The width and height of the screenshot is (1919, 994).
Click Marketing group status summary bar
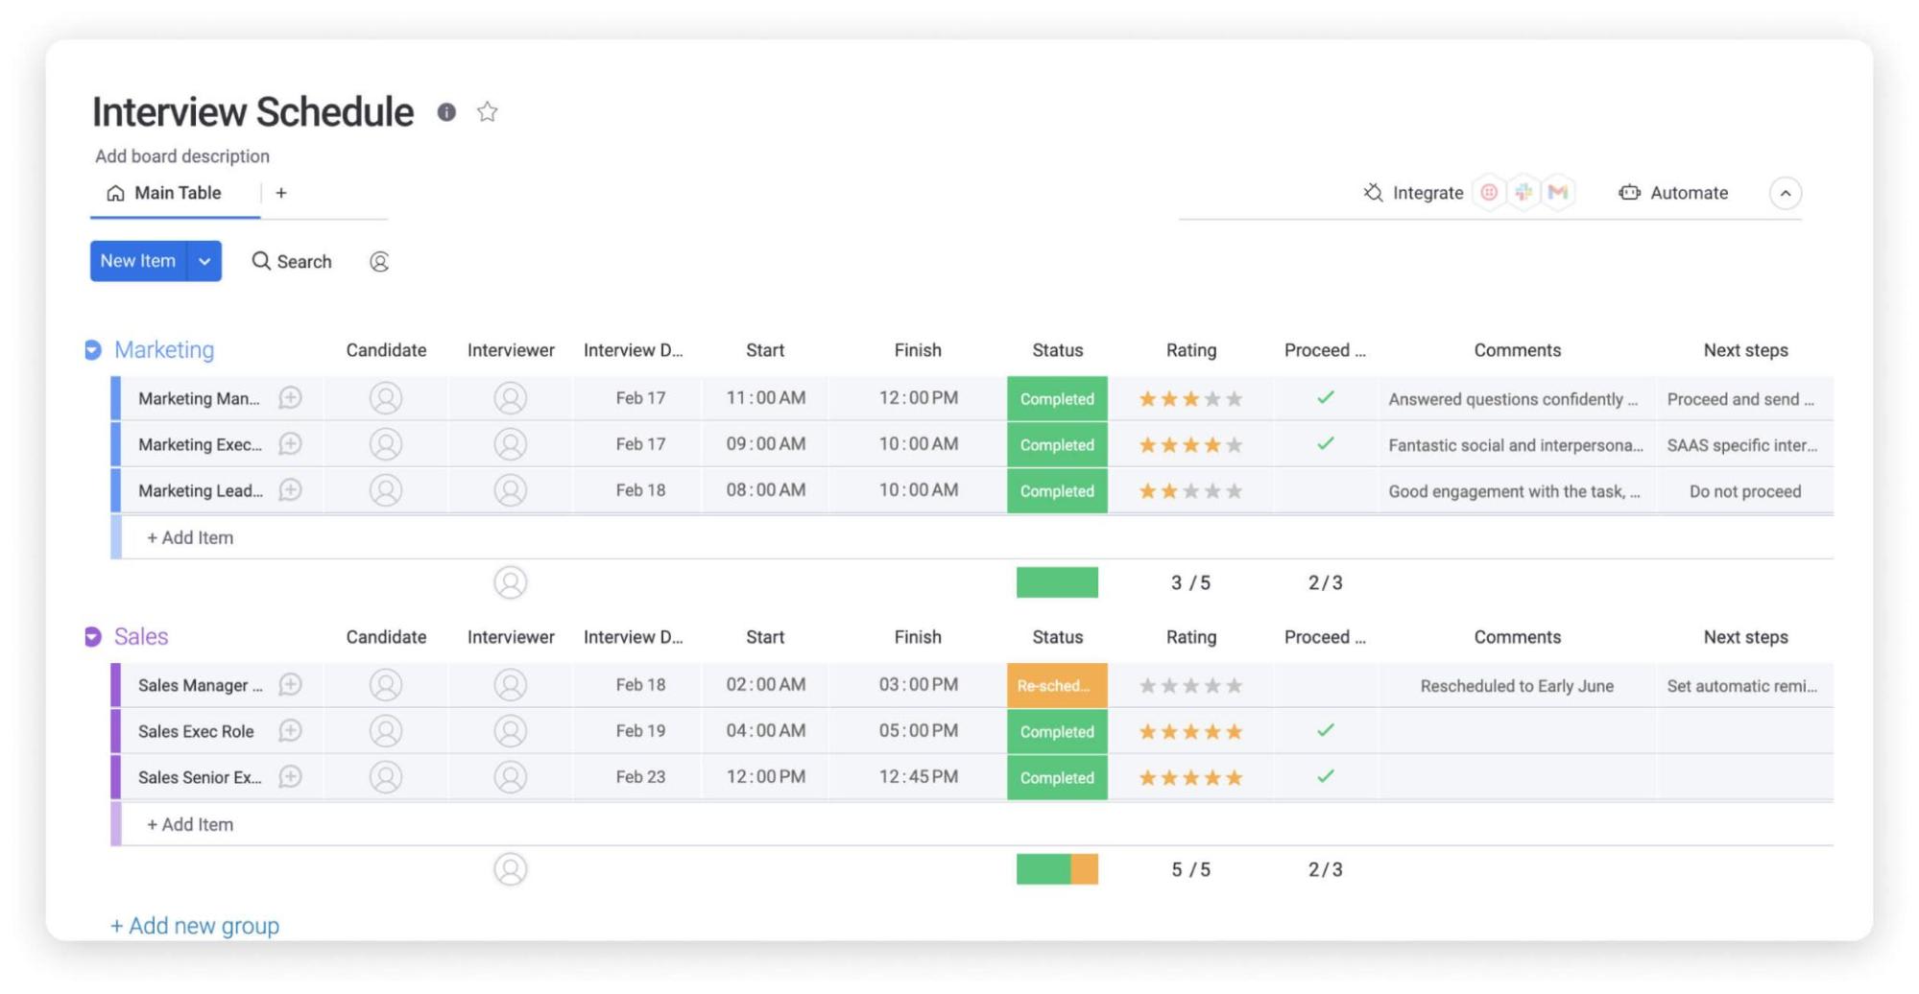pyautogui.click(x=1057, y=582)
